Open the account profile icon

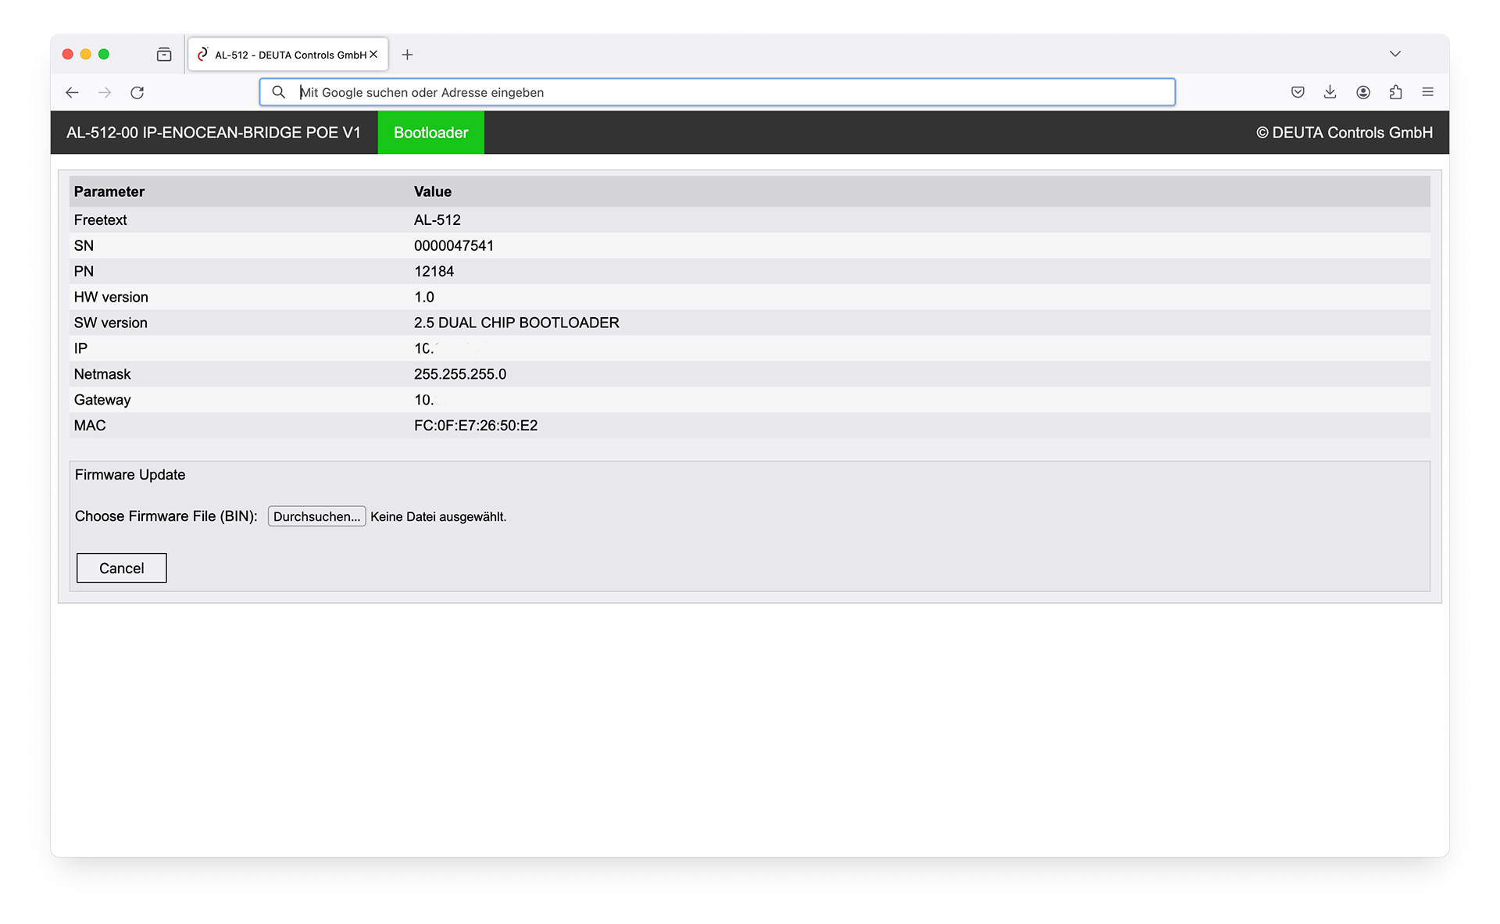click(x=1363, y=92)
